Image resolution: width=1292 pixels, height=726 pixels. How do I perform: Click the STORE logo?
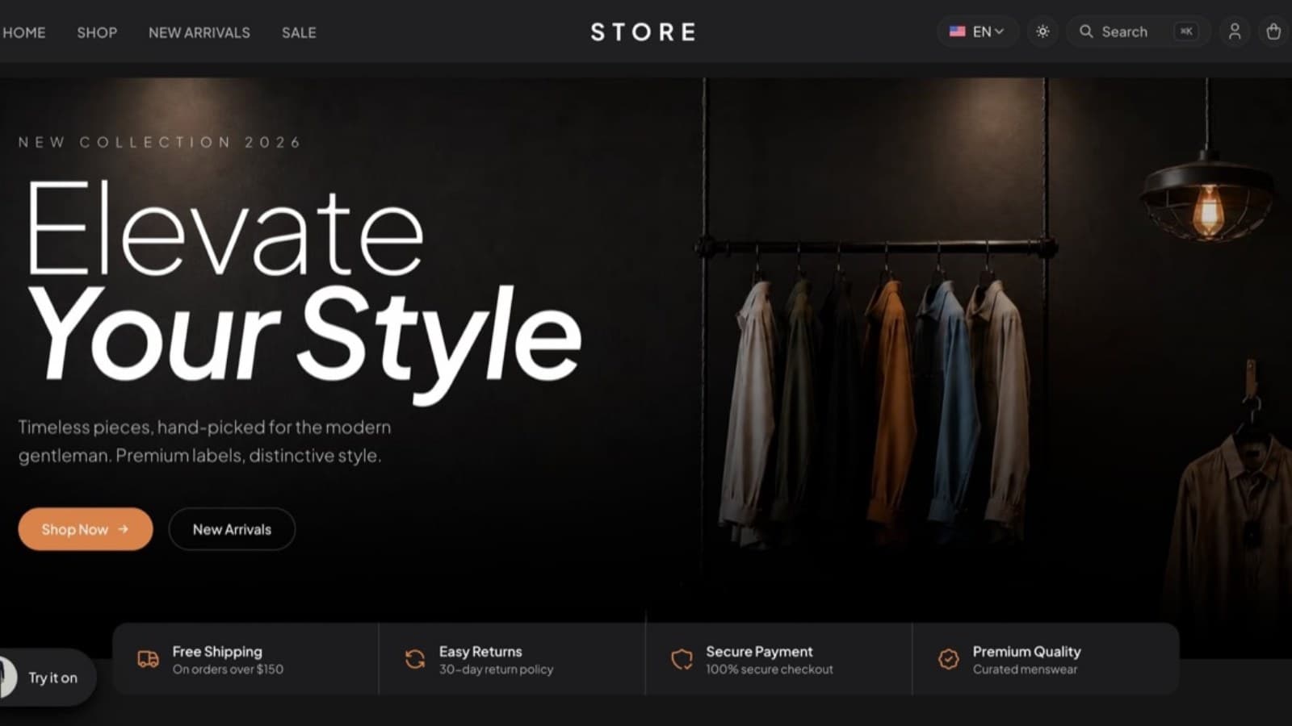pyautogui.click(x=643, y=31)
